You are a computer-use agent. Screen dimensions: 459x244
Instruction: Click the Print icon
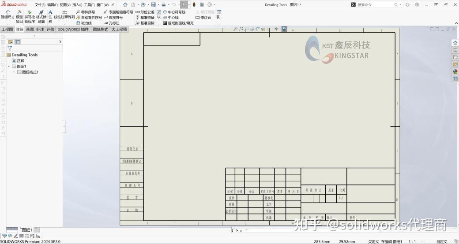(x=164, y=5)
